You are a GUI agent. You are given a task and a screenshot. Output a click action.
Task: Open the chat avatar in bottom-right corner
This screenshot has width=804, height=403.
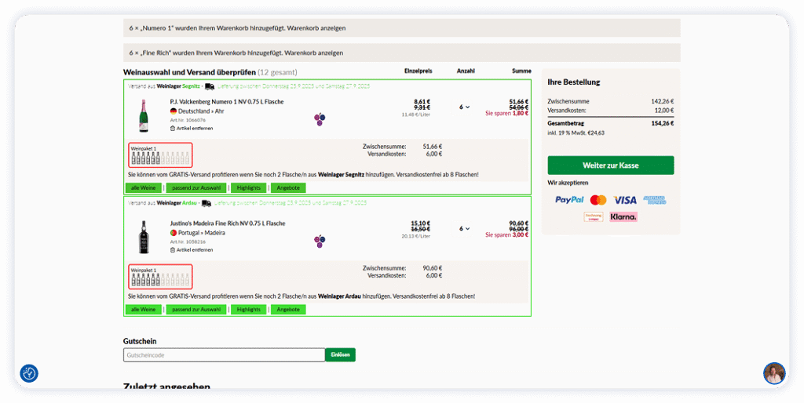point(774,373)
